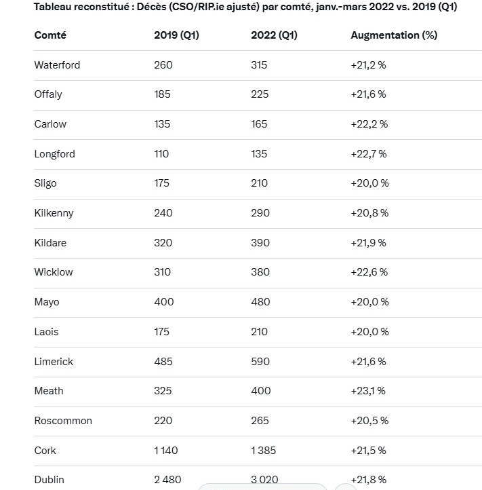Click the table title text above the headers
482x490 pixels.
point(245,7)
